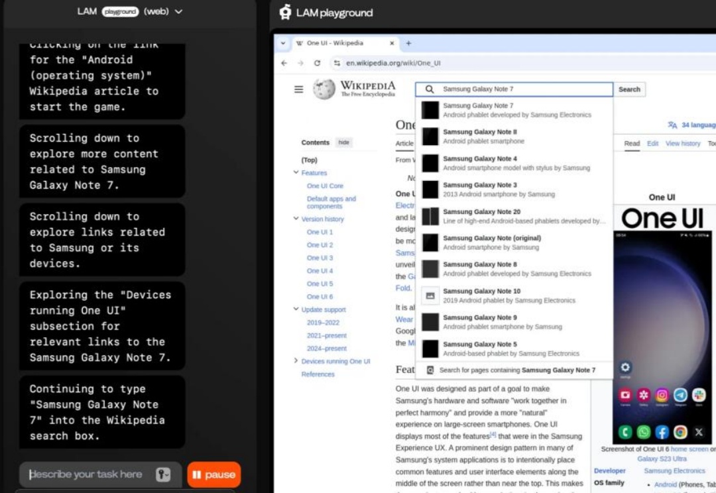
Task: Select Samsung Galaxy Note 10 suggestion
Action: tap(514, 296)
